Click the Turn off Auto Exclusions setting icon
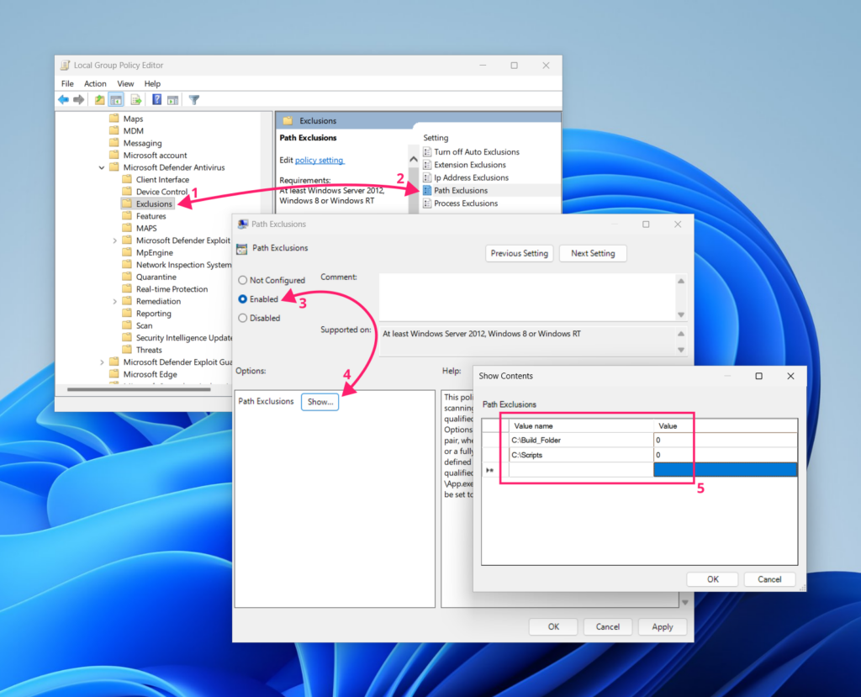 [427, 151]
